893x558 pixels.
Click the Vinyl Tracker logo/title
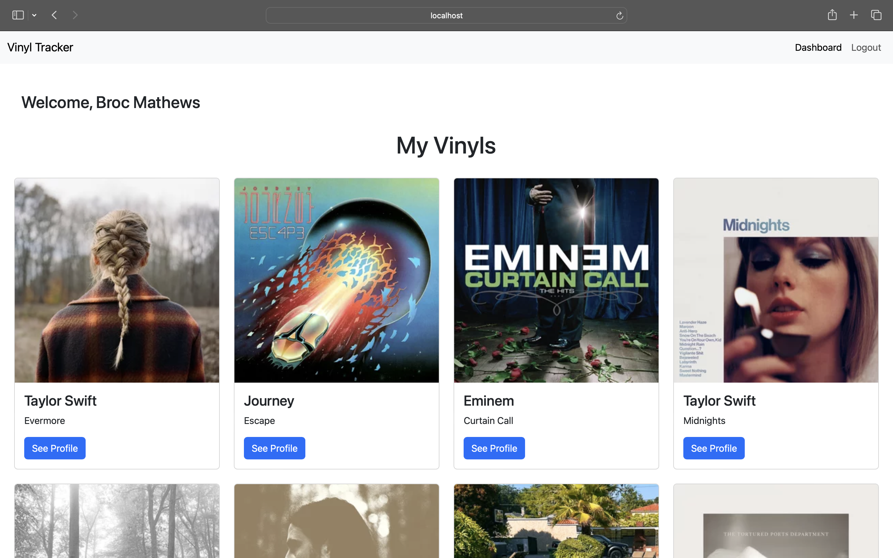[x=40, y=47]
